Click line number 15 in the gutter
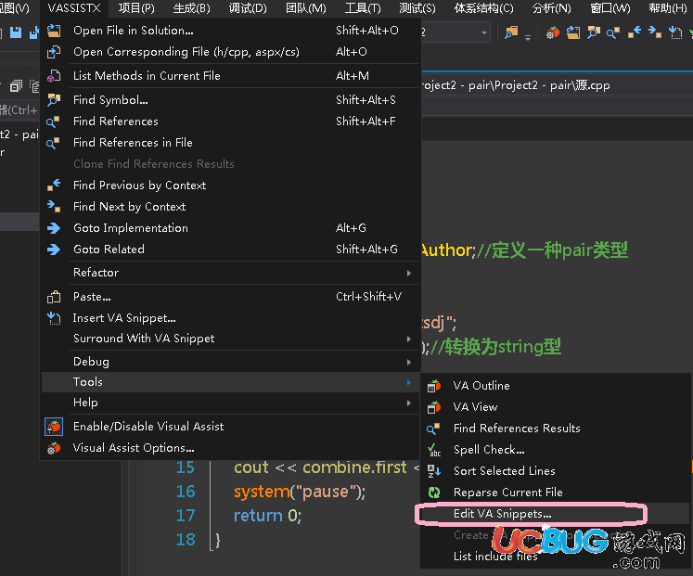693x576 pixels. [x=186, y=467]
